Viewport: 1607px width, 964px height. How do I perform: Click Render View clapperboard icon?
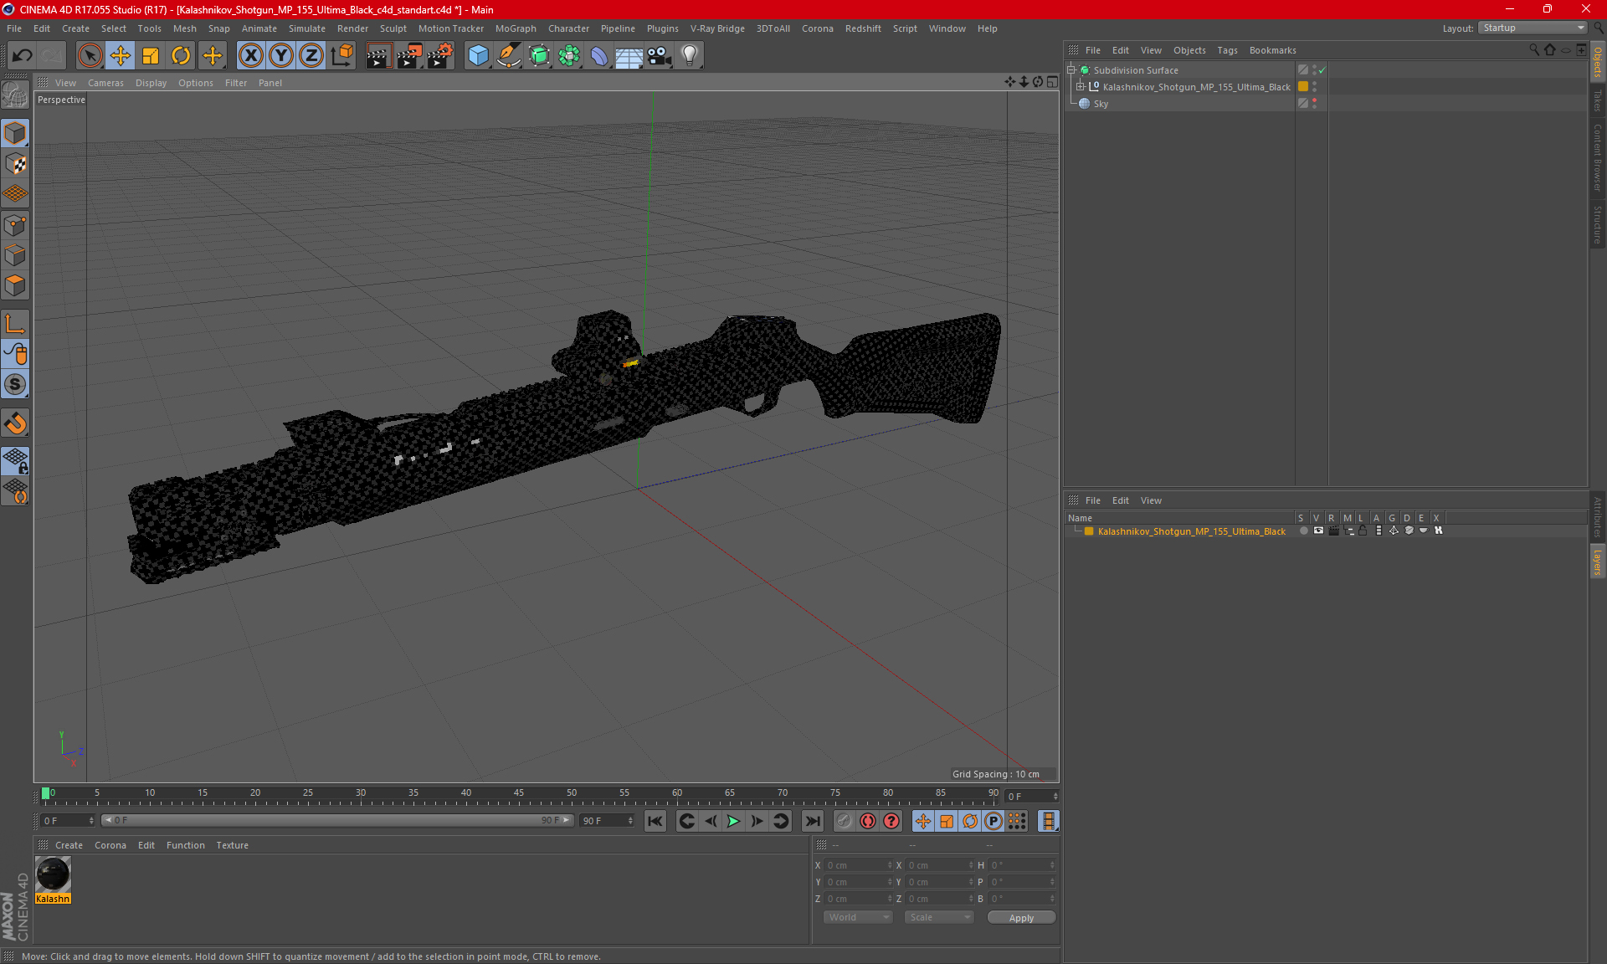(378, 56)
